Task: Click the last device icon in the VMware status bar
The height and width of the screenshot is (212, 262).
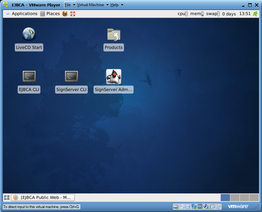Action: pos(218,207)
